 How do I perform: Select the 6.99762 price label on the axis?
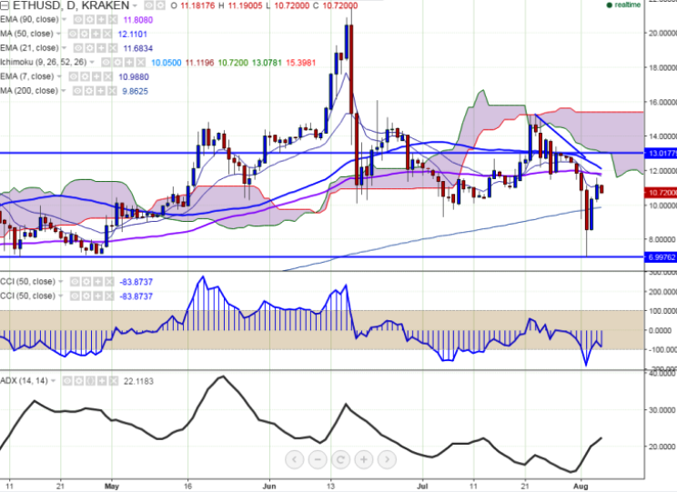(661, 257)
